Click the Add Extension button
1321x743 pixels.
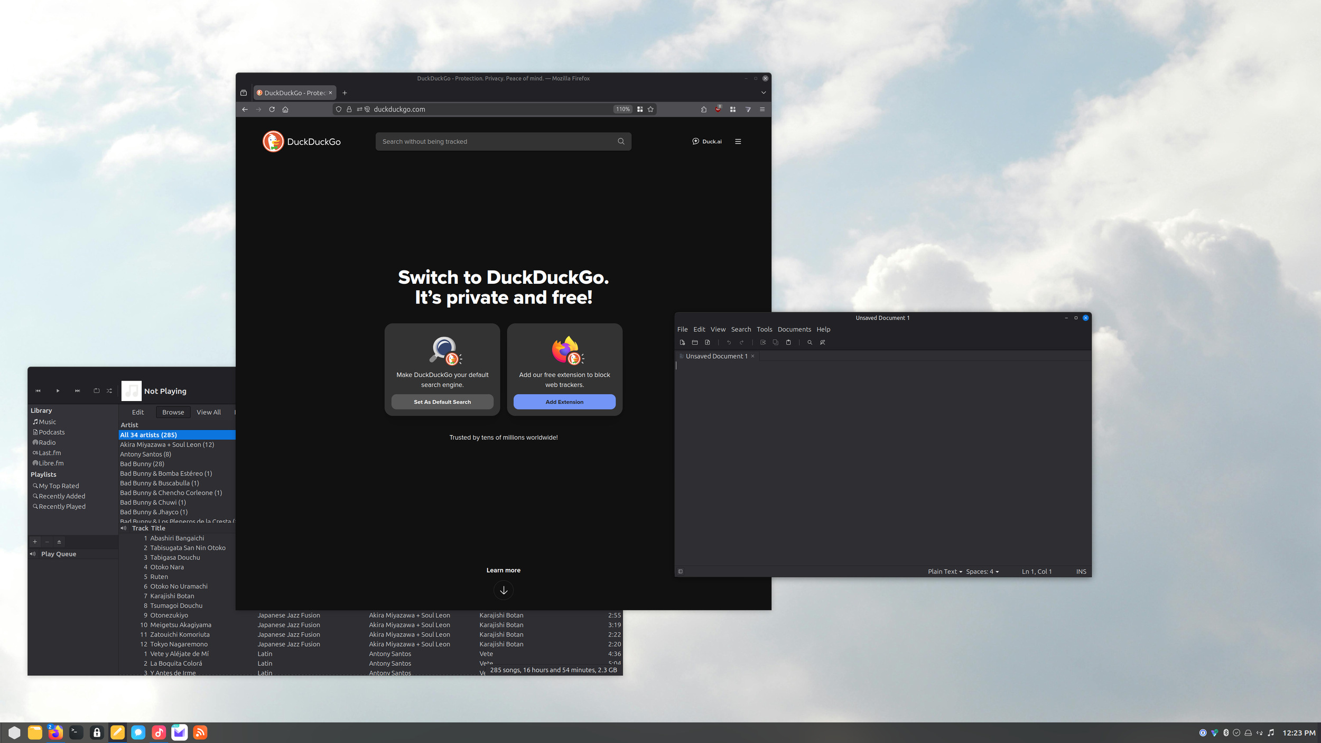(x=564, y=402)
